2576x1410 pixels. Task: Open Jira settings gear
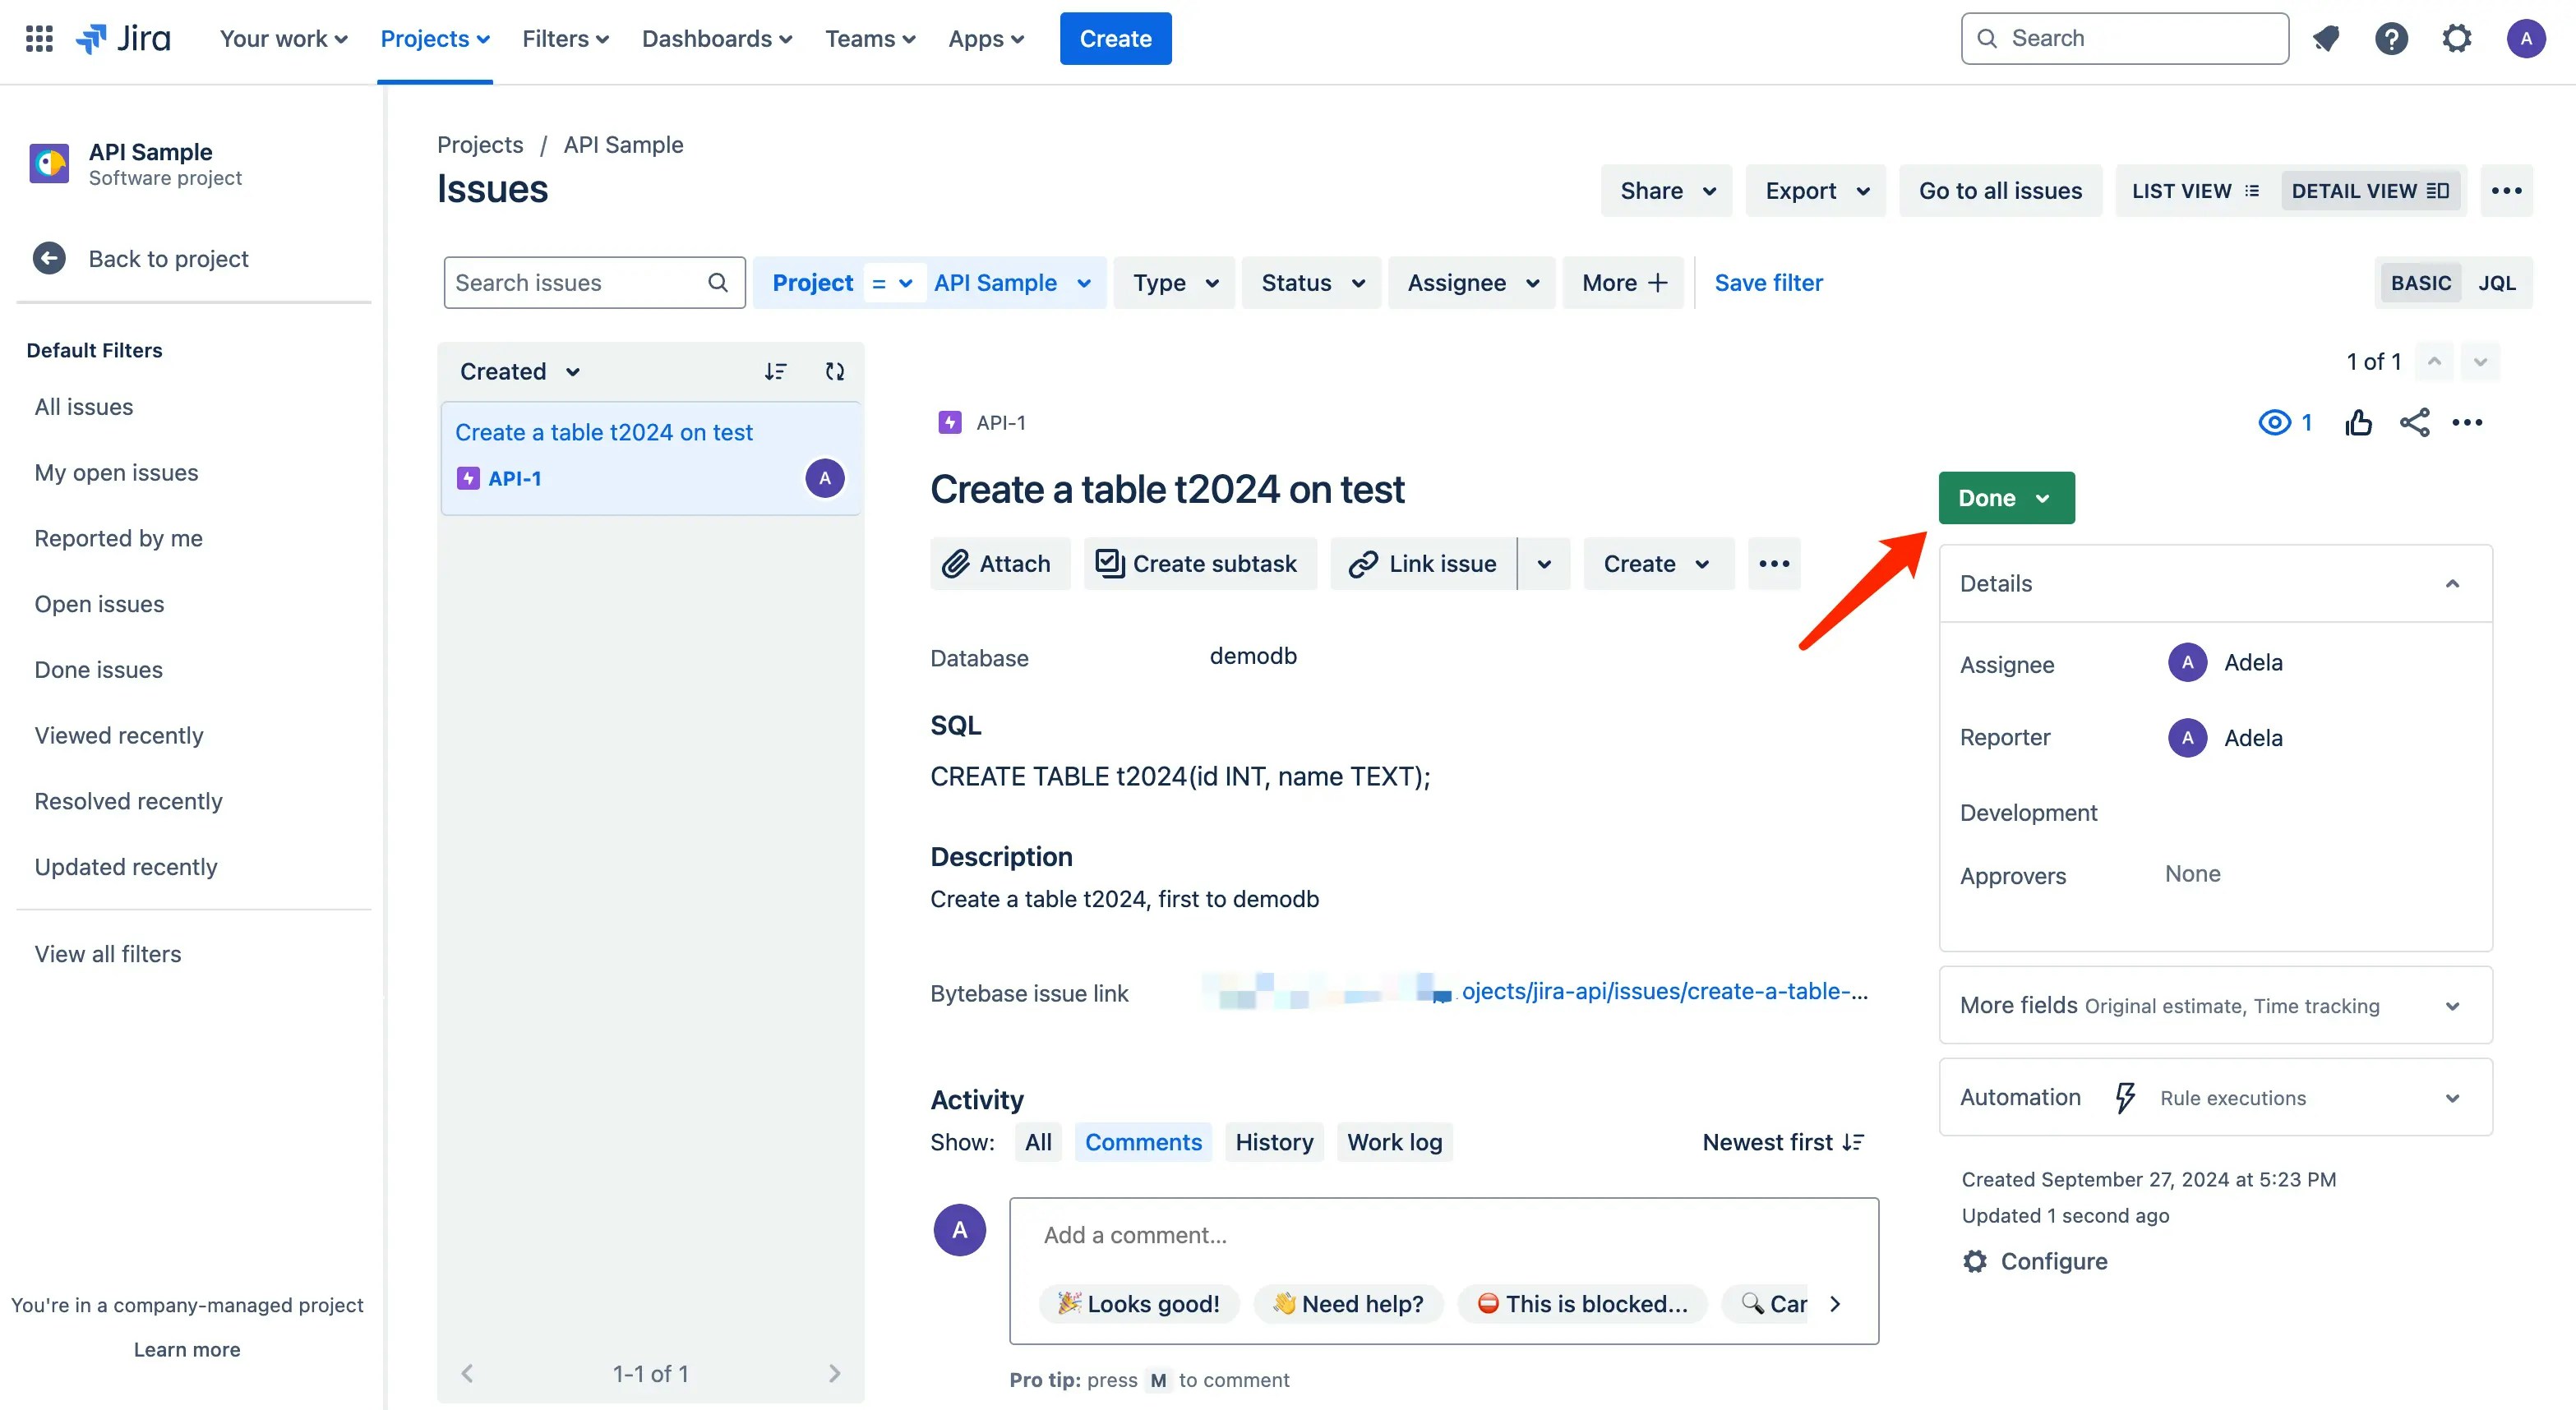[2457, 38]
